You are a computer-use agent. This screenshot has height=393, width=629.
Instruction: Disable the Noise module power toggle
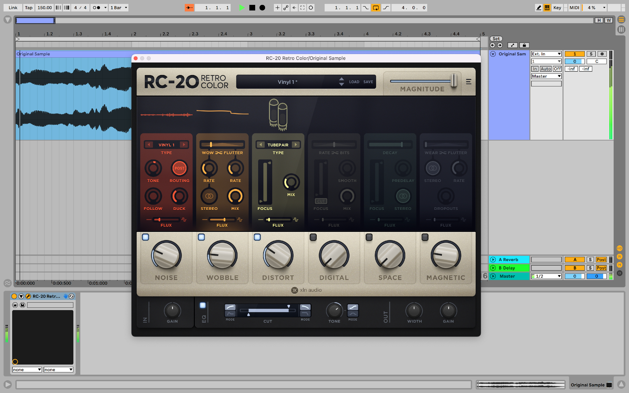[x=145, y=237]
